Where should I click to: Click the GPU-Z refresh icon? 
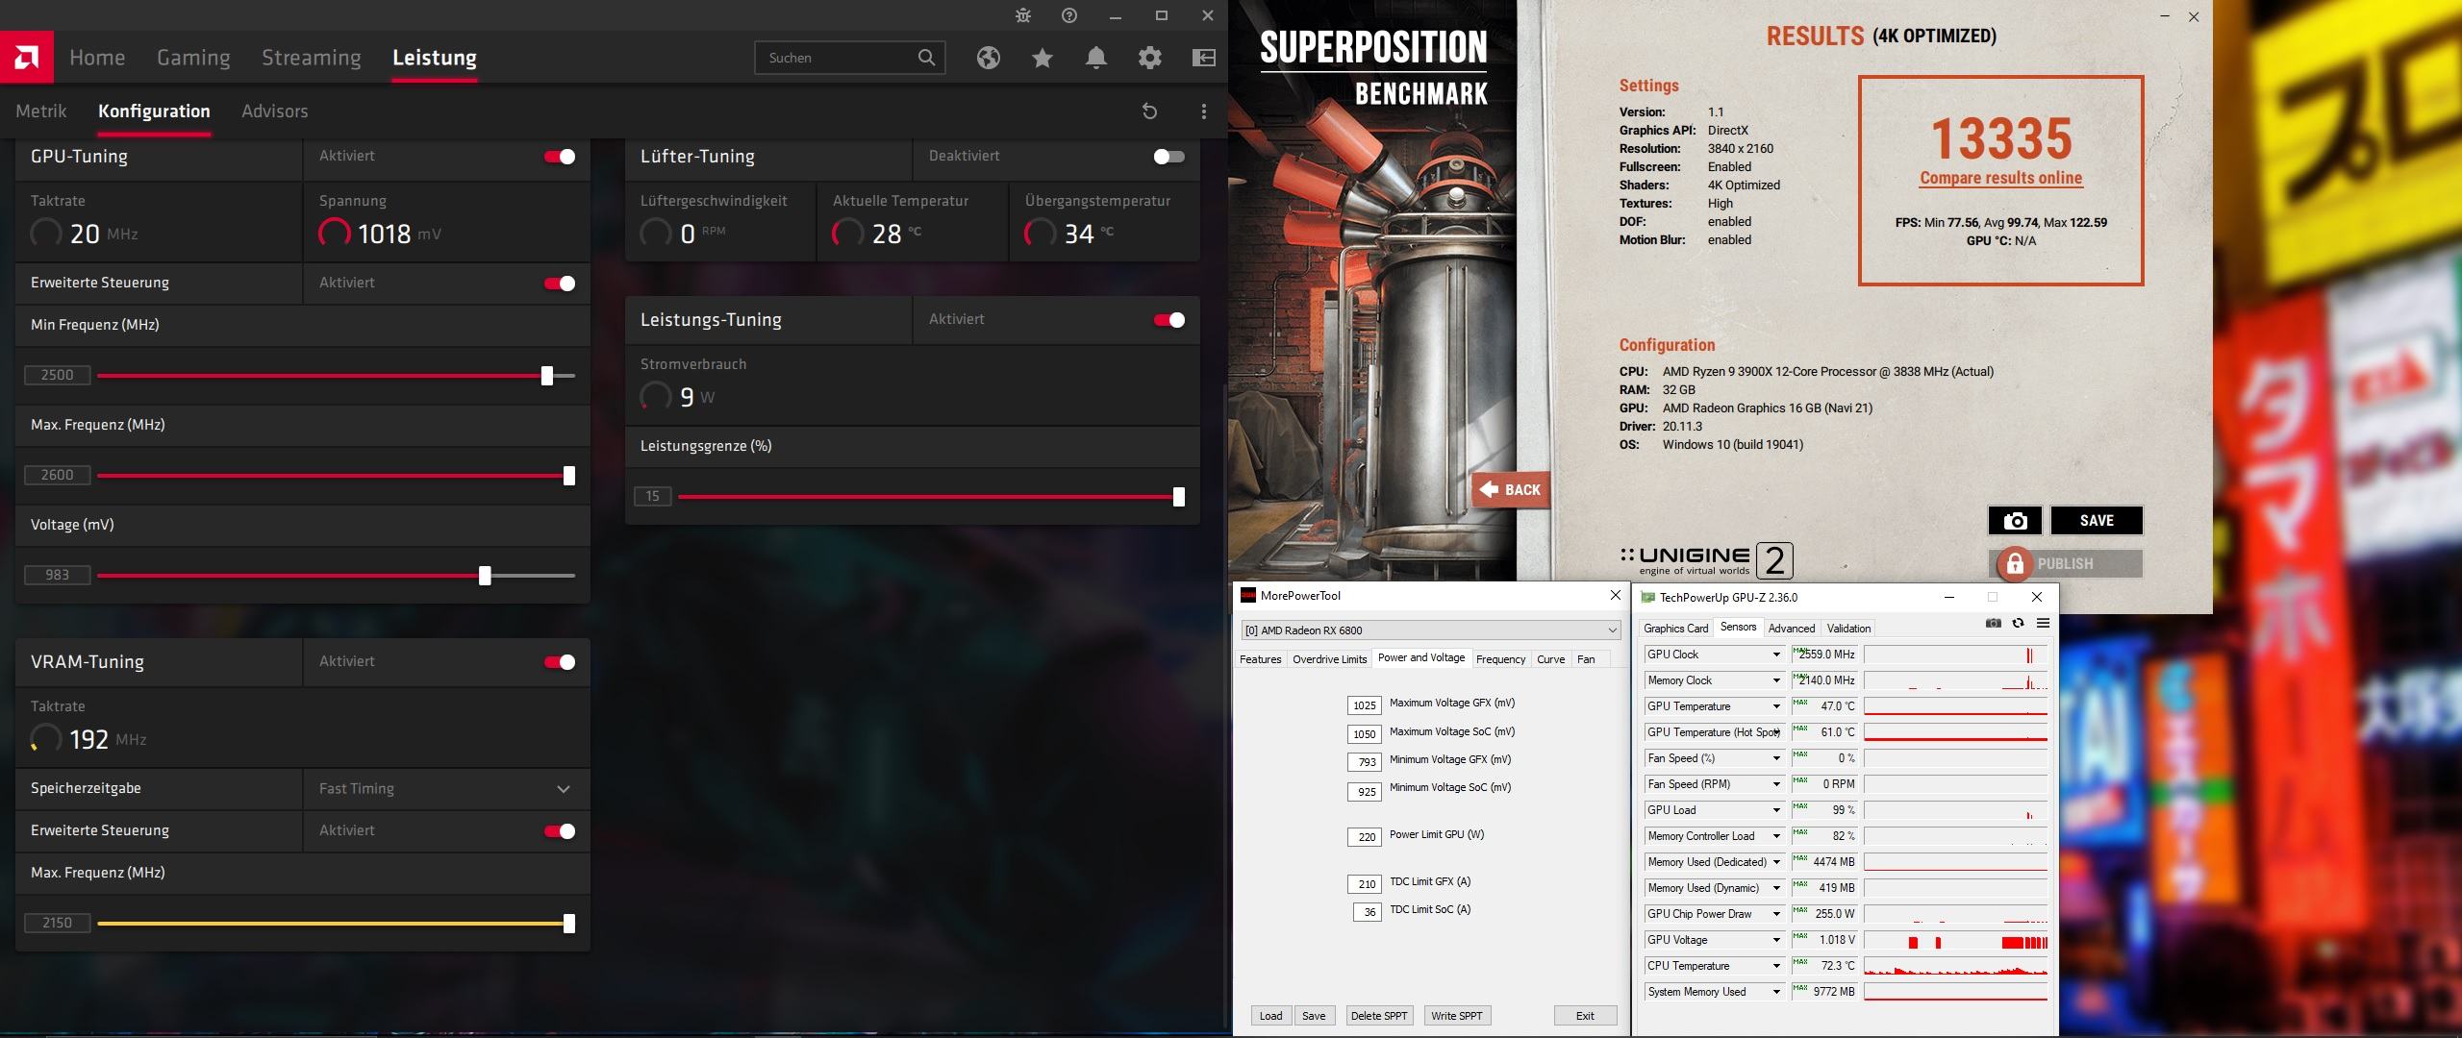coord(2019,623)
